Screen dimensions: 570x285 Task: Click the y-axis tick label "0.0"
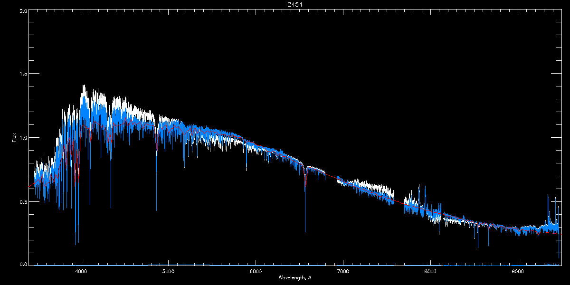pyautogui.click(x=22, y=264)
